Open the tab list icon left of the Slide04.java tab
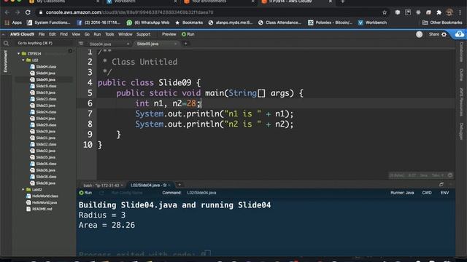 pyautogui.click(x=81, y=44)
